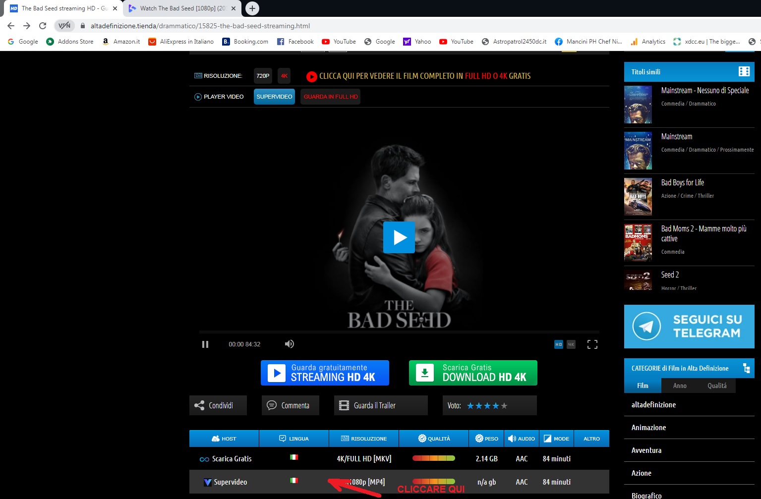761x499 pixels.
Task: Click the pause icon in player controls
Action: point(205,344)
